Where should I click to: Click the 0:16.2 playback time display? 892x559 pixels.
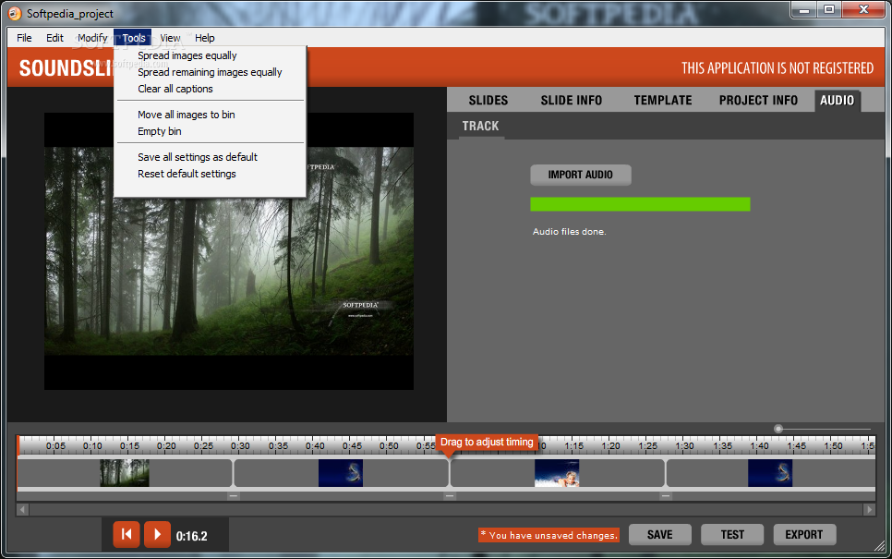click(x=192, y=536)
